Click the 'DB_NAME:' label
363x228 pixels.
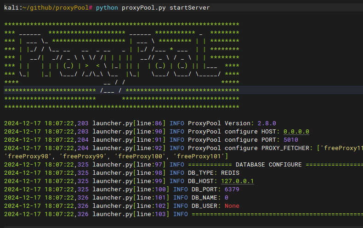point(206,198)
